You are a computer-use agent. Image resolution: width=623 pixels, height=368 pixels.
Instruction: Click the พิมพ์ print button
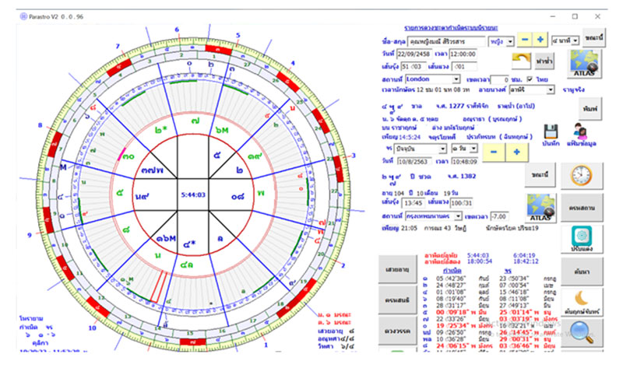(590, 108)
